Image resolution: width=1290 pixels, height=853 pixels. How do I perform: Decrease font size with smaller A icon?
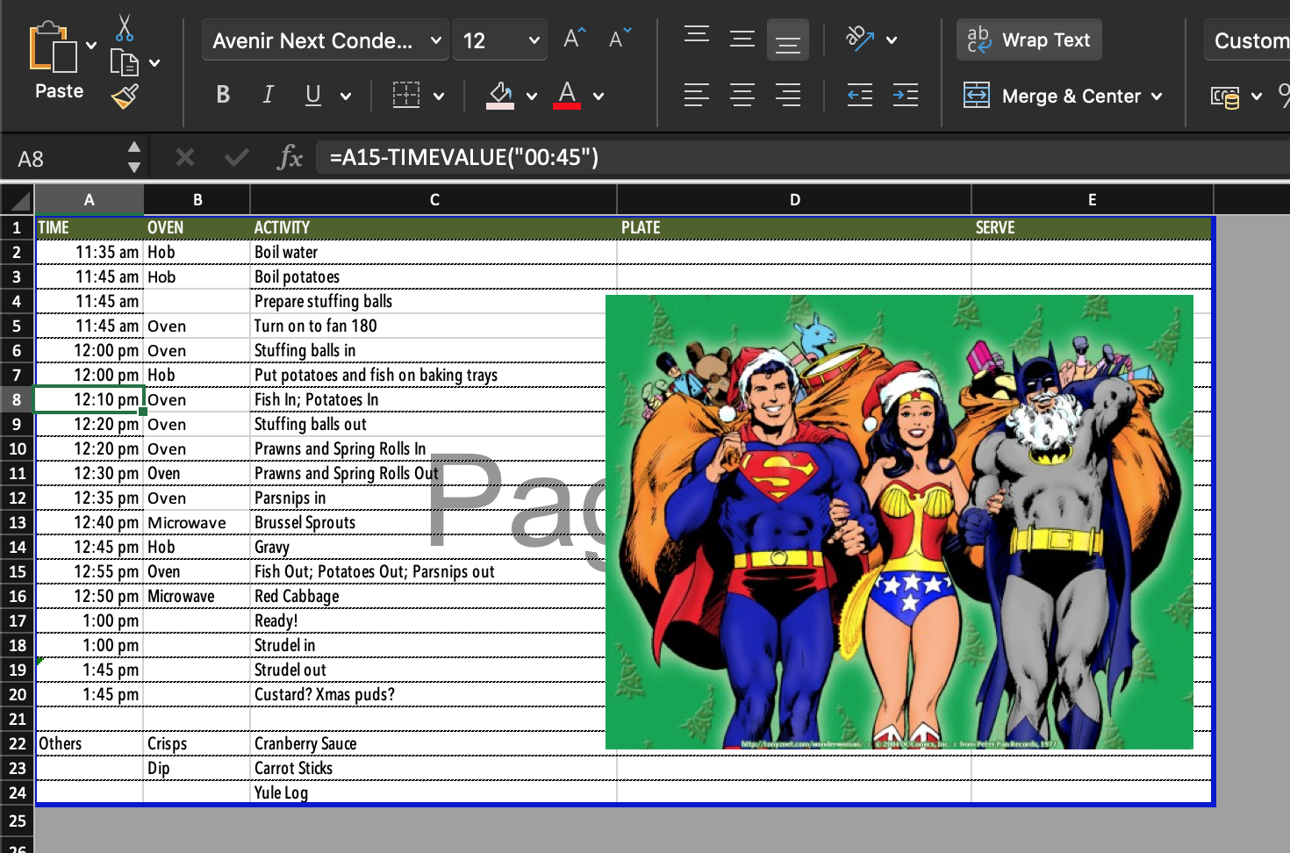pos(620,39)
